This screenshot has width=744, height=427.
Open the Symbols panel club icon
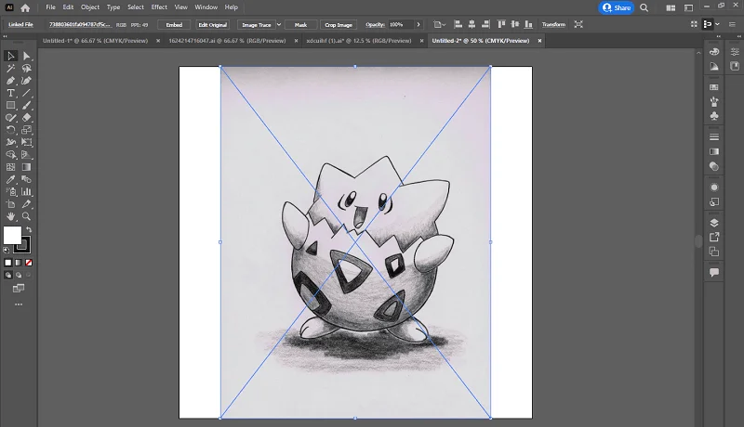point(714,116)
